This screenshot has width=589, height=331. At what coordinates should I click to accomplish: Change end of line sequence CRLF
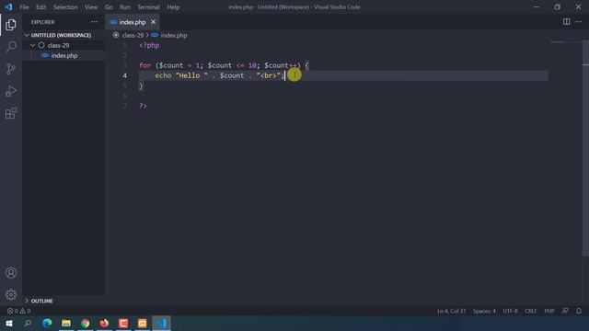(531, 311)
